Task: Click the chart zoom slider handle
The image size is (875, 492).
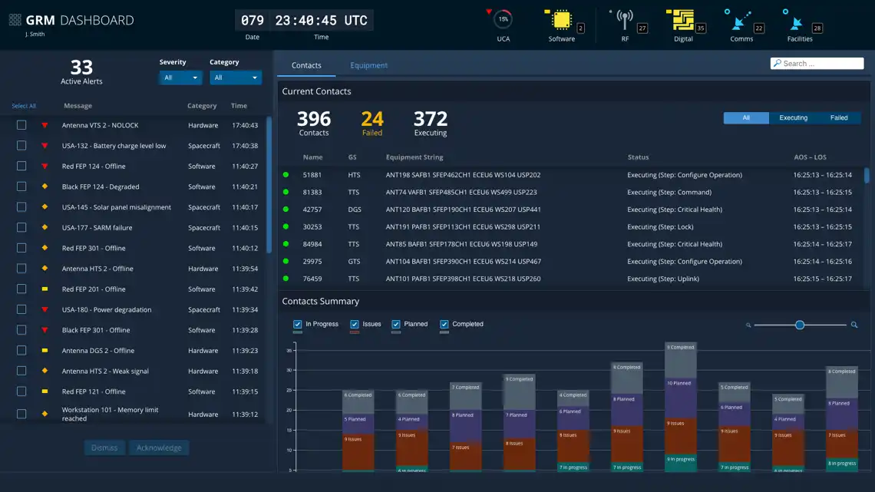Action: 800,325
